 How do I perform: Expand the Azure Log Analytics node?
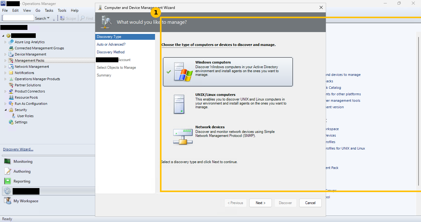pyautogui.click(x=5, y=42)
